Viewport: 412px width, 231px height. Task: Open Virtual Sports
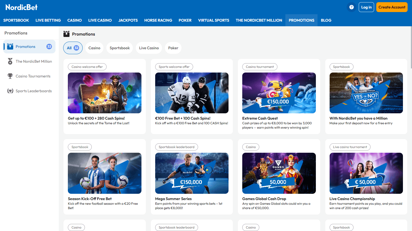[214, 20]
